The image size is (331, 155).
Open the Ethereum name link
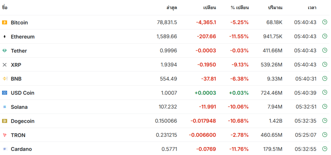pyautogui.click(x=23, y=37)
